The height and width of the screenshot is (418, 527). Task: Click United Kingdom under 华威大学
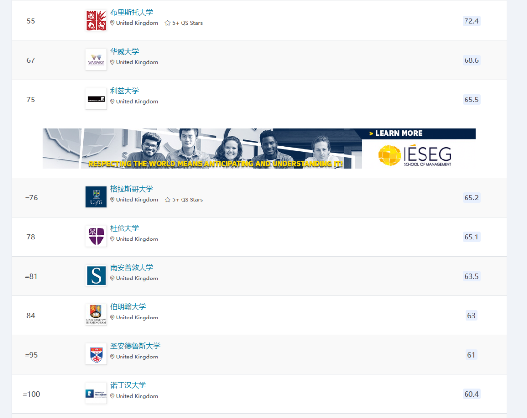(137, 62)
